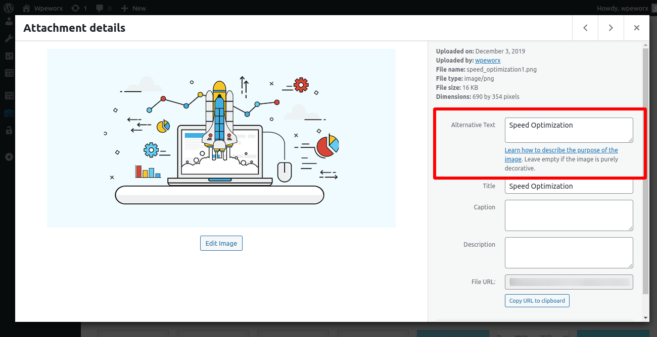
Task: Close the Attachment details dialog
Action: pos(637,28)
